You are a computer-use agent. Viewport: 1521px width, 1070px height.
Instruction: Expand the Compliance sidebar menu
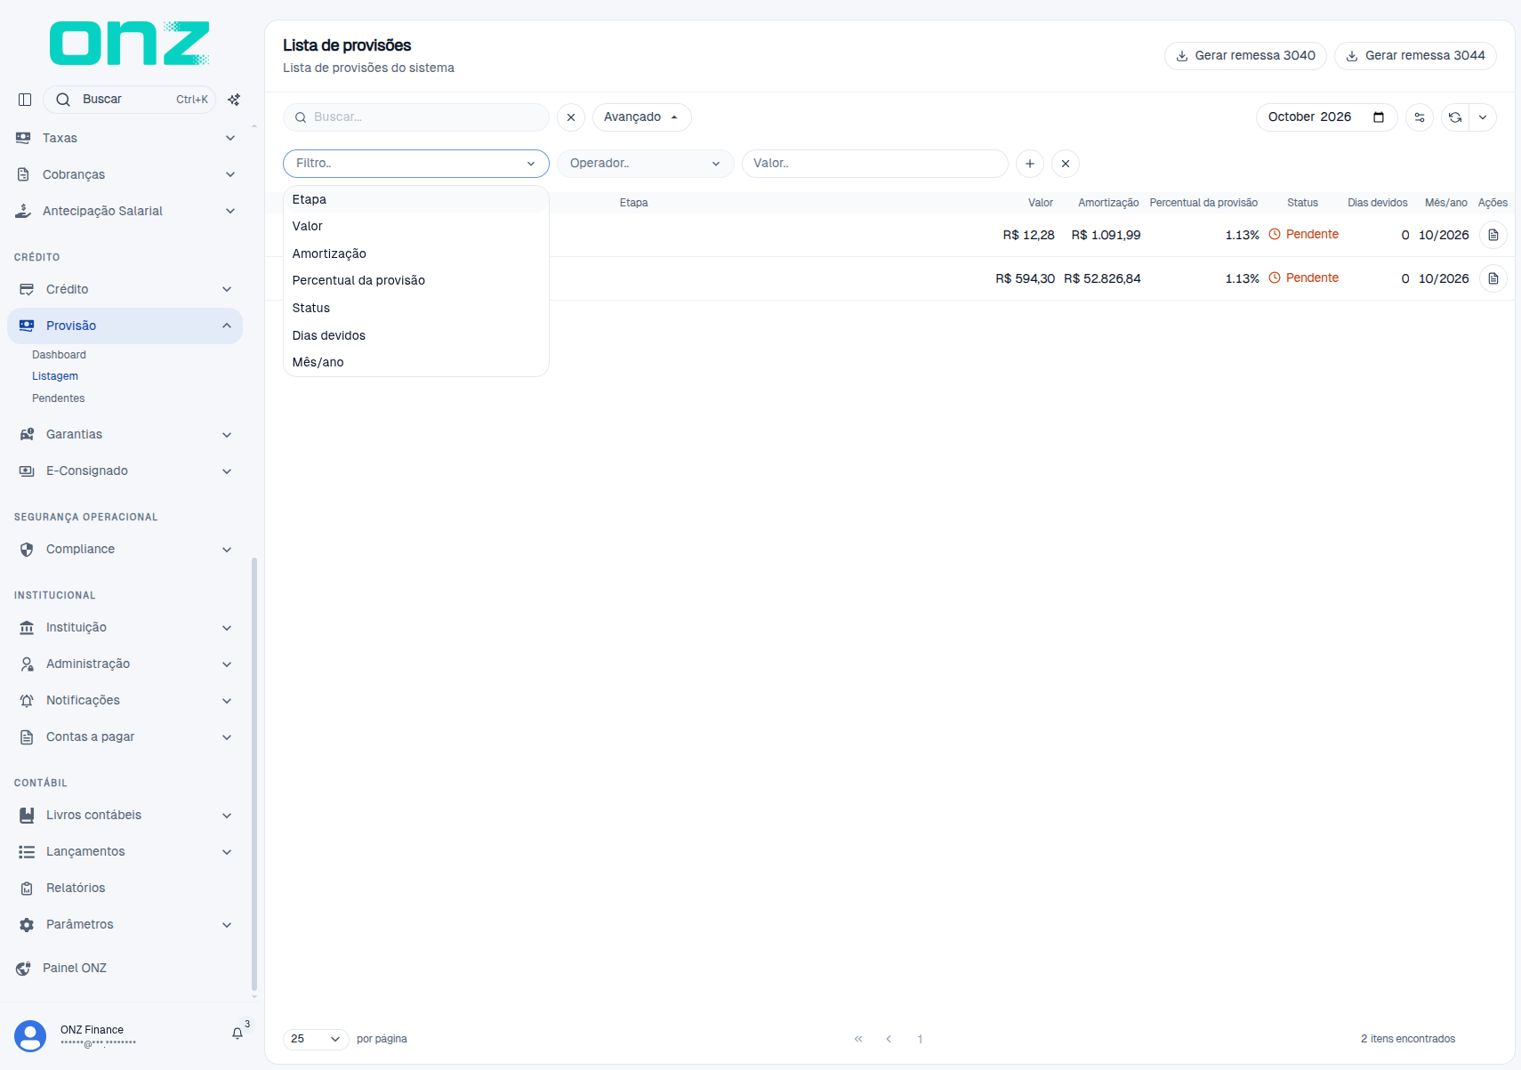click(125, 549)
